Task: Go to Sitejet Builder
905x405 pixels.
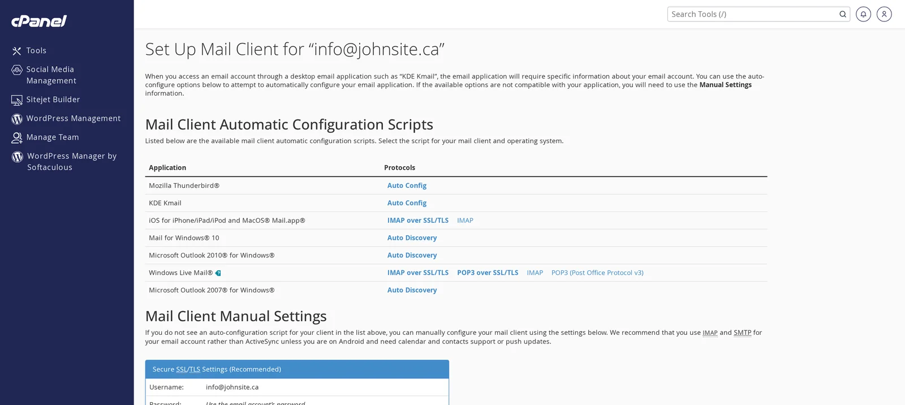Action: point(53,100)
